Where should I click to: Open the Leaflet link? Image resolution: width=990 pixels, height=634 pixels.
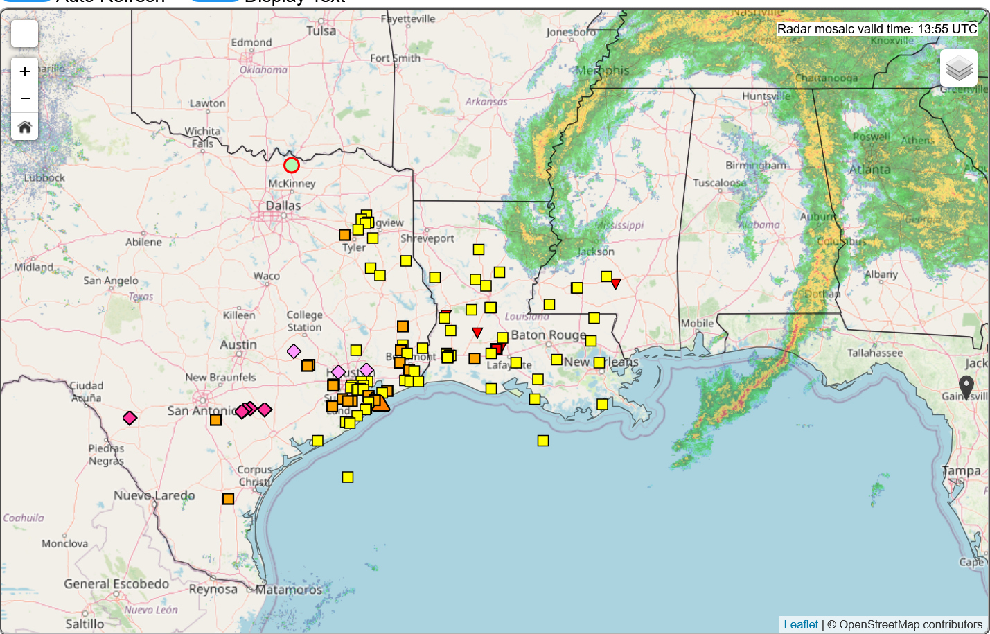[x=800, y=624]
